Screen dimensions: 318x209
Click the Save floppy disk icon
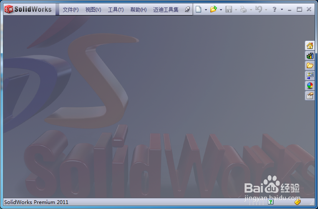[x=229, y=9]
